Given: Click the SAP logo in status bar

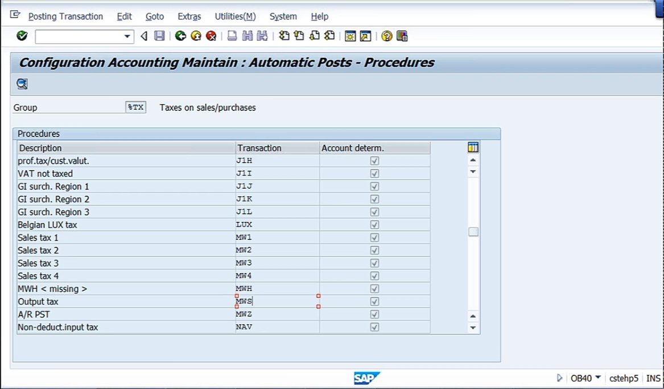Looking at the screenshot, I should [x=367, y=378].
